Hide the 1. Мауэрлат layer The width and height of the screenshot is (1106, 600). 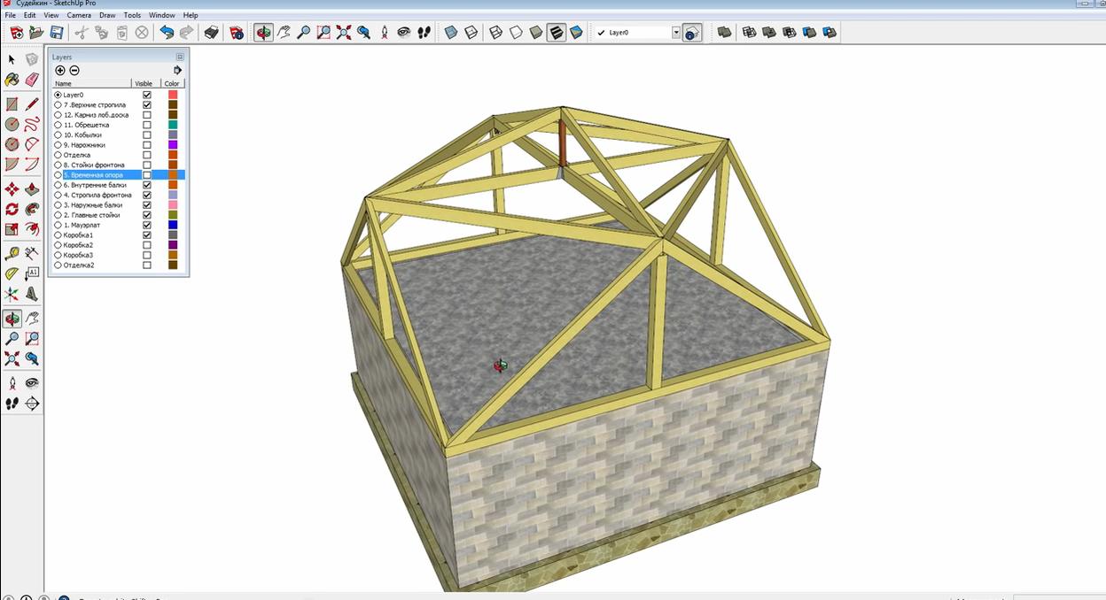(x=147, y=225)
